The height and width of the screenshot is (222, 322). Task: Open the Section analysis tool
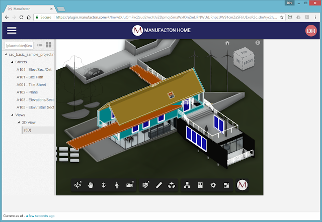(146, 185)
